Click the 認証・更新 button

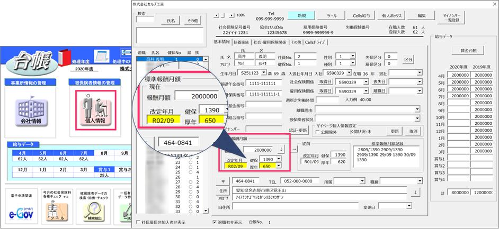(x=298, y=130)
